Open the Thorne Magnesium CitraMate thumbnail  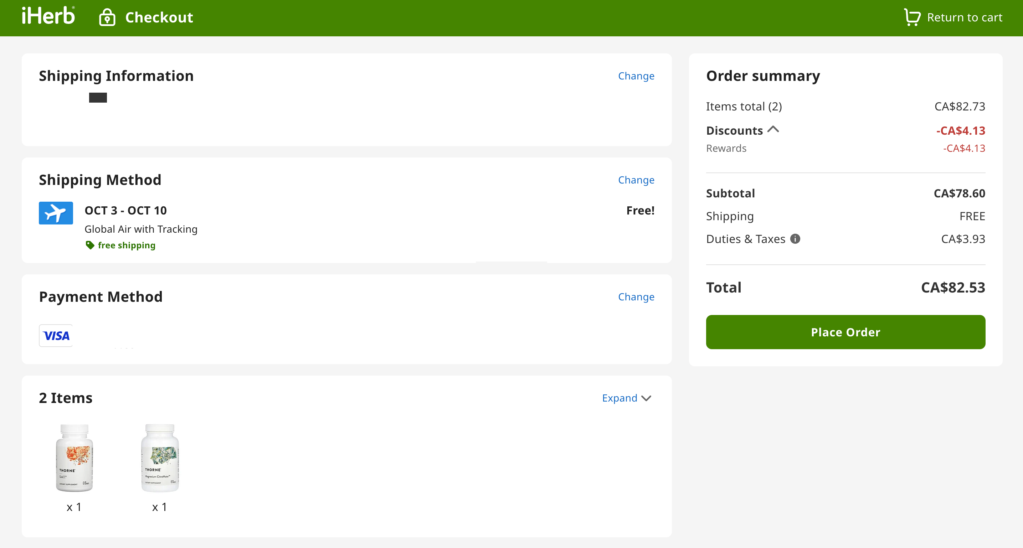coord(160,457)
